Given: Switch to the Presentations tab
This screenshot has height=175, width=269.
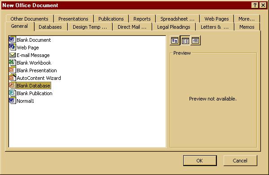Looking at the screenshot, I should point(73,19).
